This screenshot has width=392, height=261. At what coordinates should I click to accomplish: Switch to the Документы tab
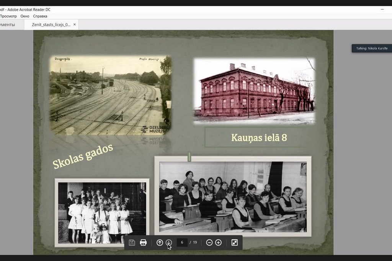click(8, 24)
